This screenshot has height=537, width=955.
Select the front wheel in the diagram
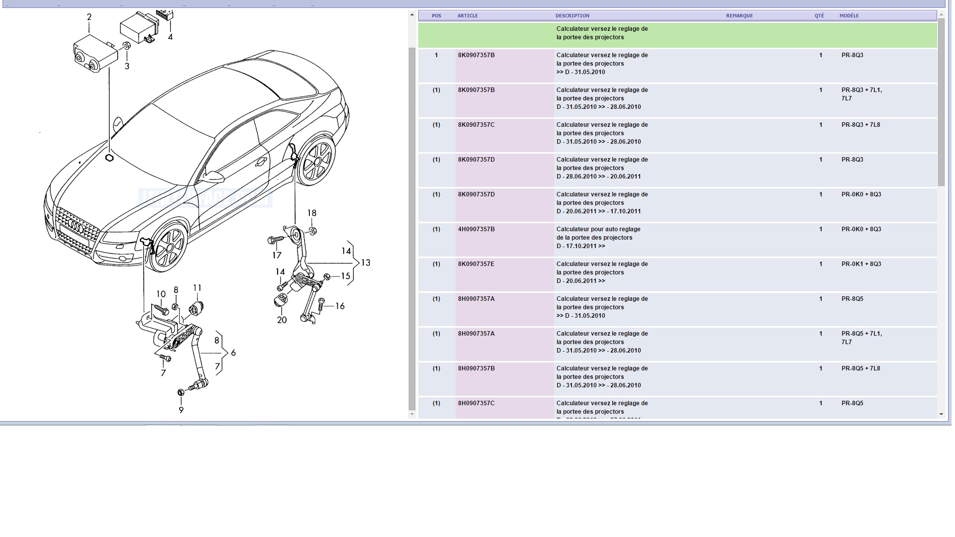click(169, 247)
